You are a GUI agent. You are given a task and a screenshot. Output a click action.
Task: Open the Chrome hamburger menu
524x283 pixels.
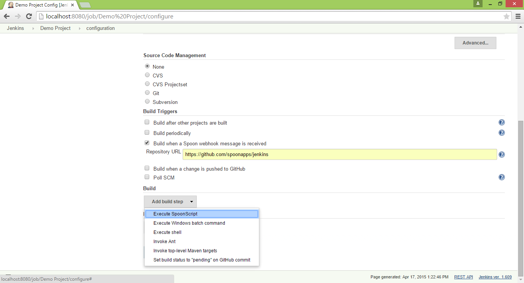pos(518,16)
